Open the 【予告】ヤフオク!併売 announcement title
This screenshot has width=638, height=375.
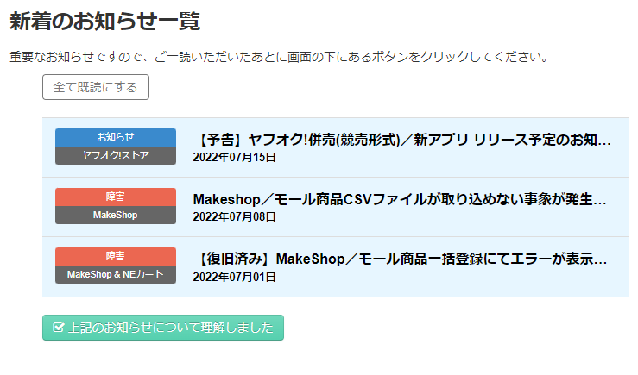coord(401,140)
